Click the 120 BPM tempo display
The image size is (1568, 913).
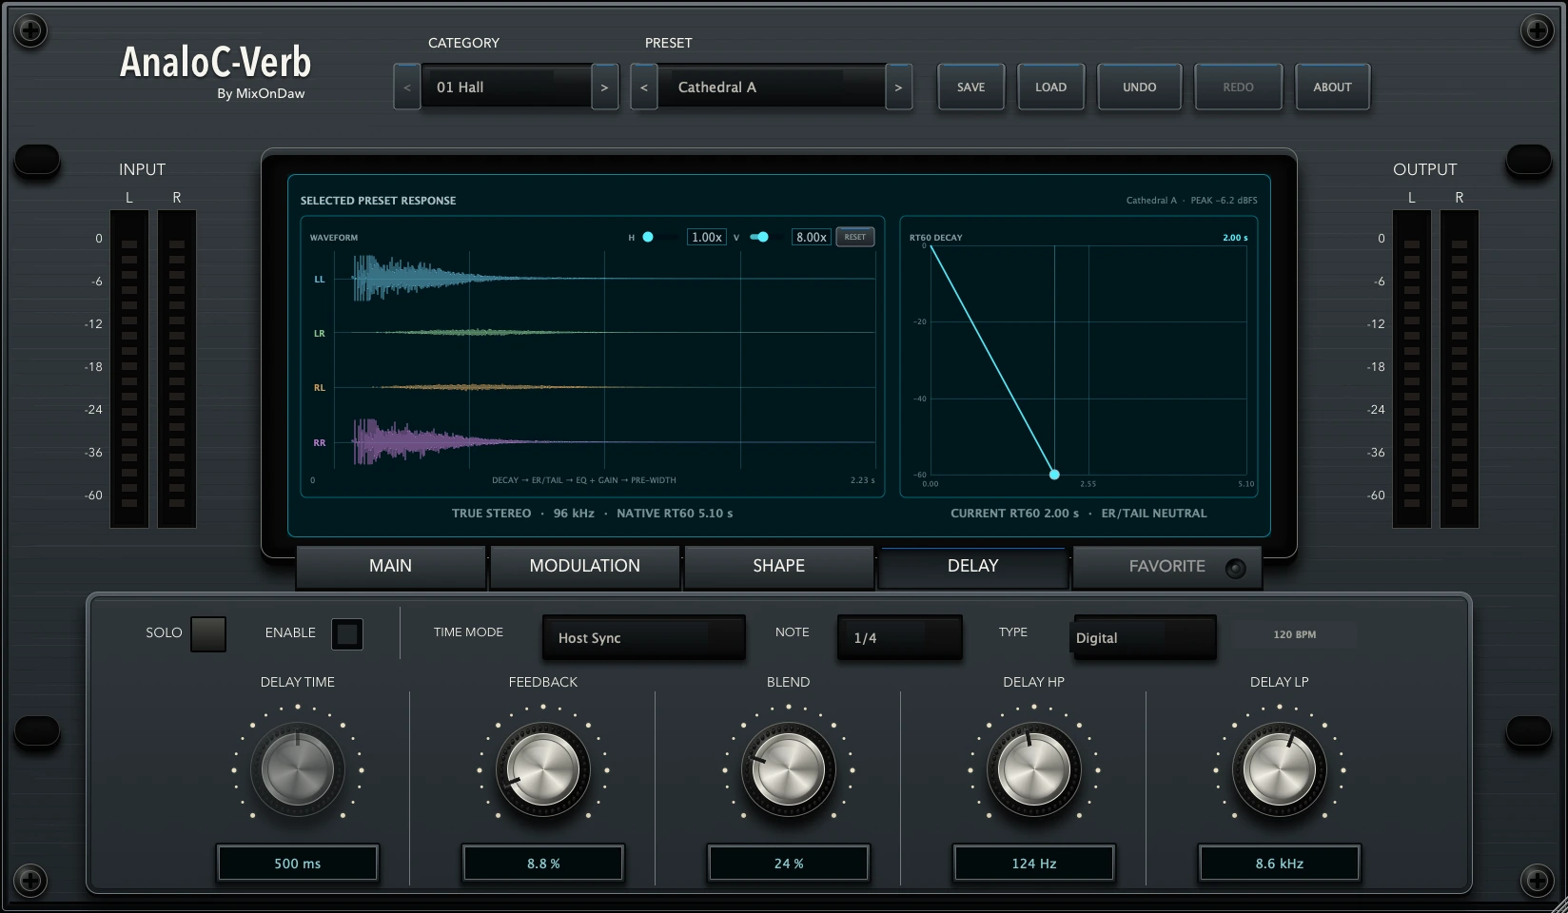pos(1295,634)
